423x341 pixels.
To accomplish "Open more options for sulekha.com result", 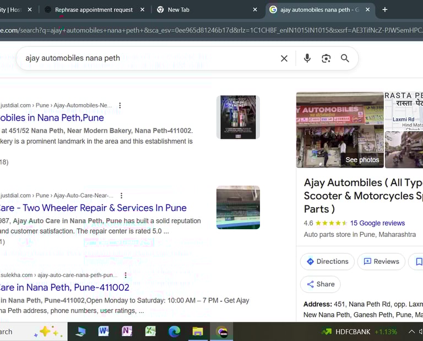I will [126, 275].
